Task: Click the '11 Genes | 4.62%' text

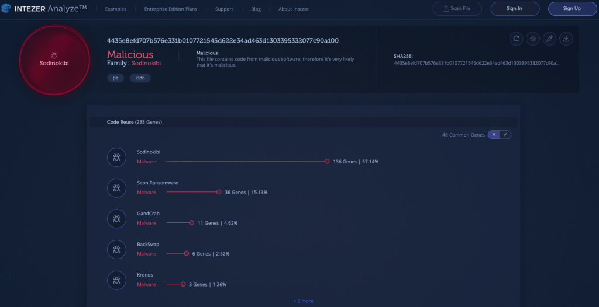Action: click(x=218, y=223)
